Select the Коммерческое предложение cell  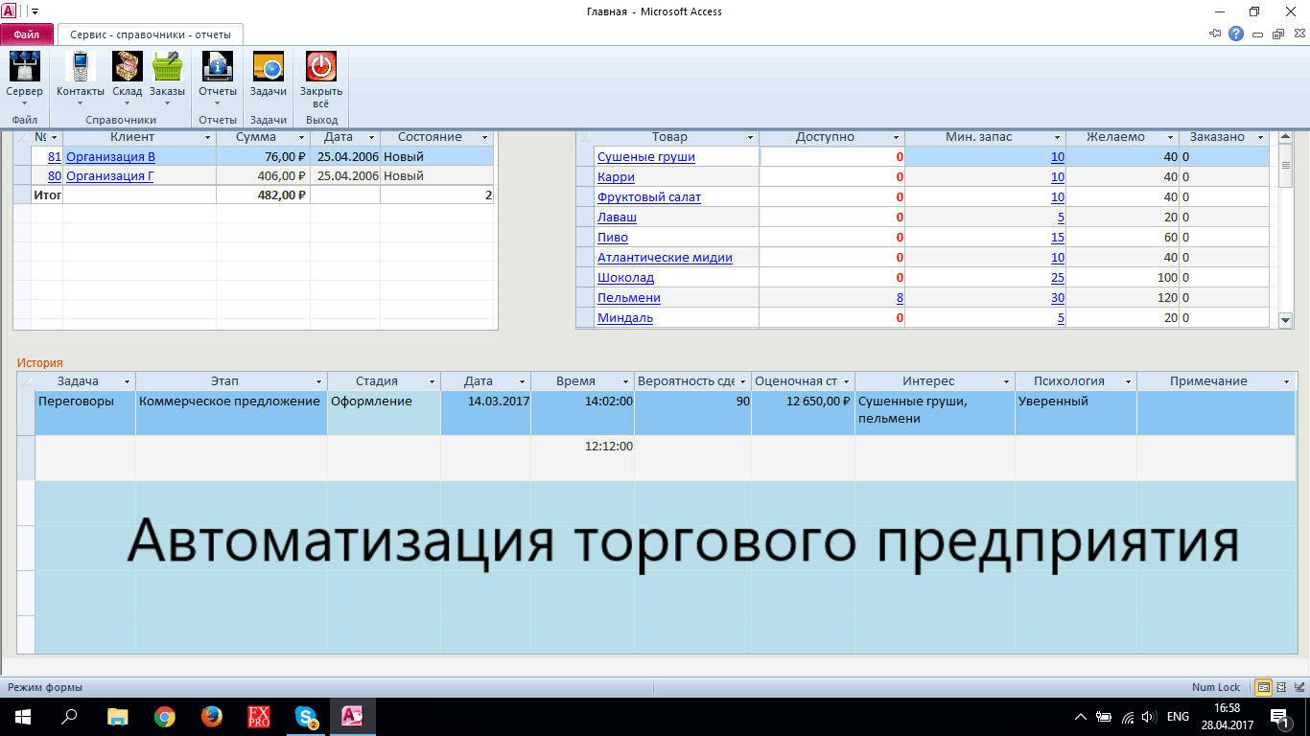[231, 413]
